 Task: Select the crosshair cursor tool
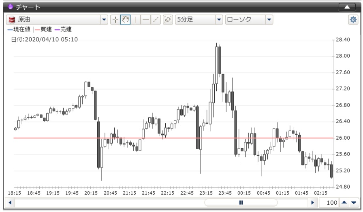tap(115, 20)
